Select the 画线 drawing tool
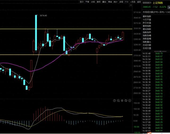The width and height of the screenshot is (170, 134). click(x=110, y=2)
